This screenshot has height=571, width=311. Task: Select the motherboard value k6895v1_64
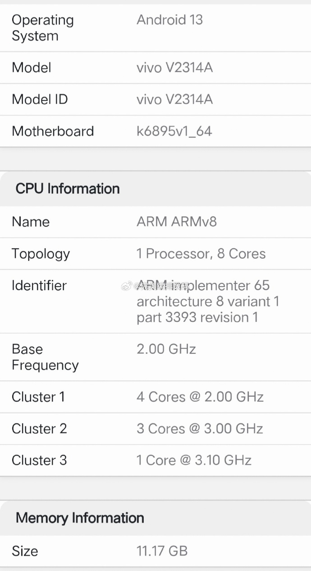[x=174, y=131]
